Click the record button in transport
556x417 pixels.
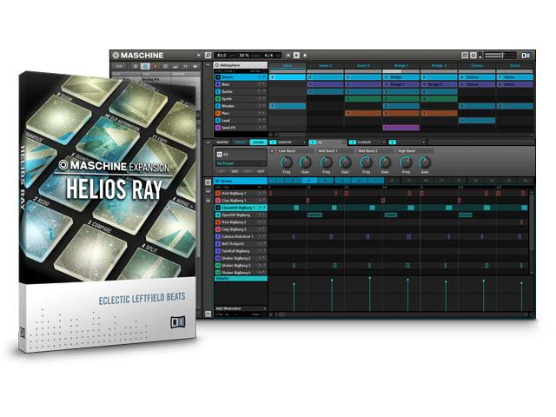pyautogui.click(x=305, y=56)
